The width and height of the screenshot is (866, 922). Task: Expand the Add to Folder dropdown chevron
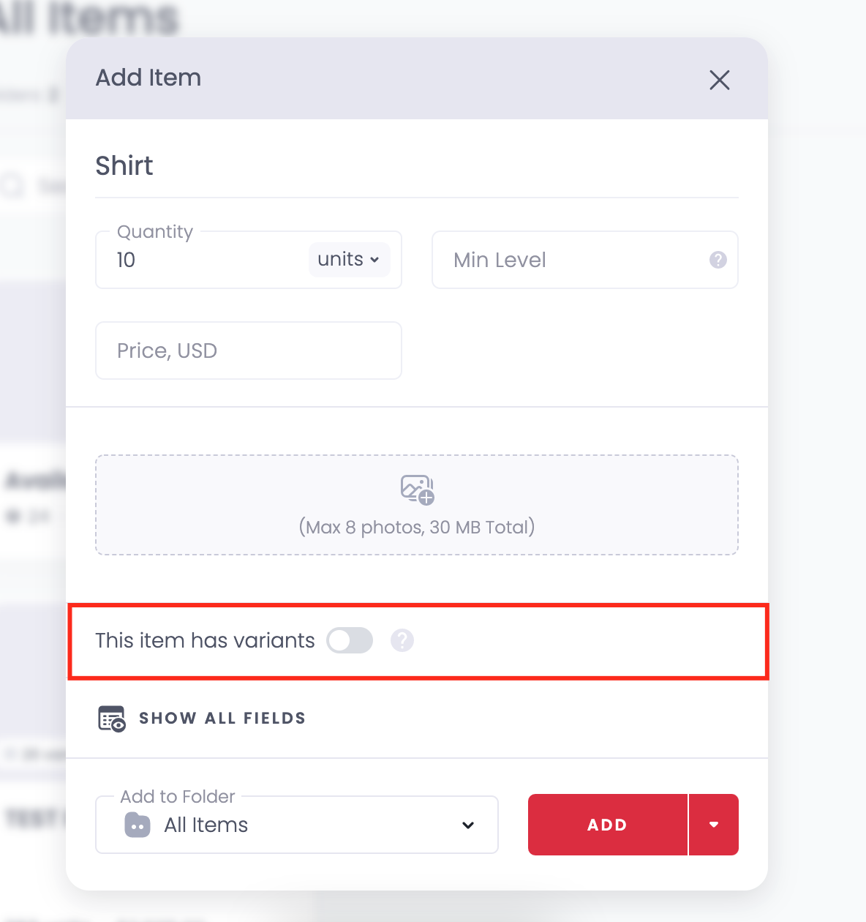coord(468,825)
